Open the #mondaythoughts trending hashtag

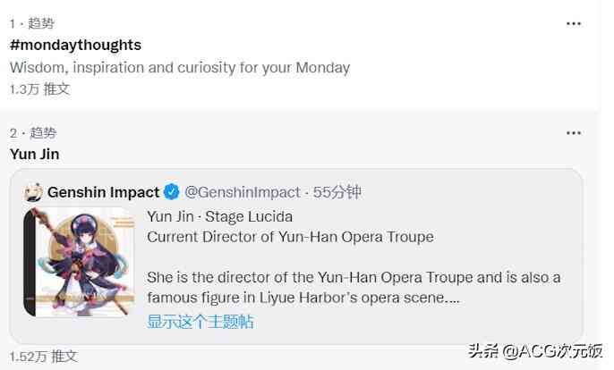click(x=75, y=45)
